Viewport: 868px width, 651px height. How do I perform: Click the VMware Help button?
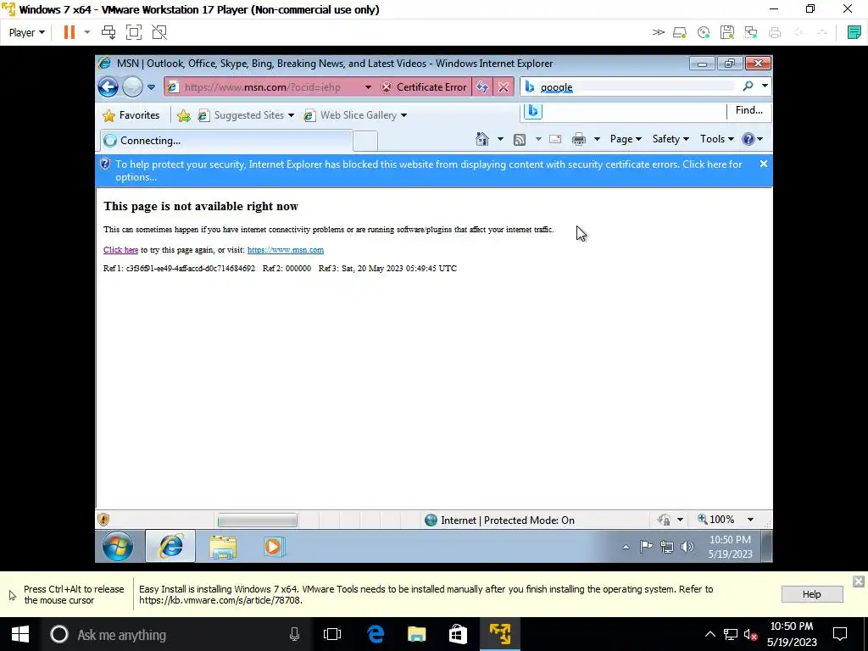[812, 594]
